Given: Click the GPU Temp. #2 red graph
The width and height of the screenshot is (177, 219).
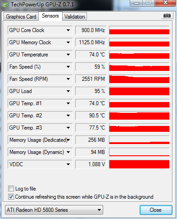Looking at the screenshot, I should coord(139,116).
